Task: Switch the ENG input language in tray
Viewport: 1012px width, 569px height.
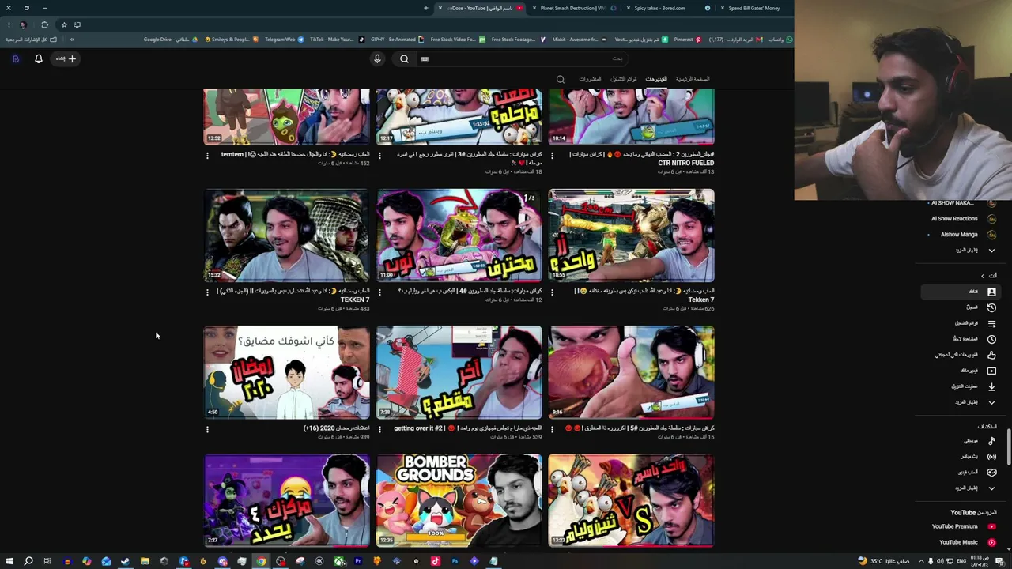Action: tap(961, 561)
